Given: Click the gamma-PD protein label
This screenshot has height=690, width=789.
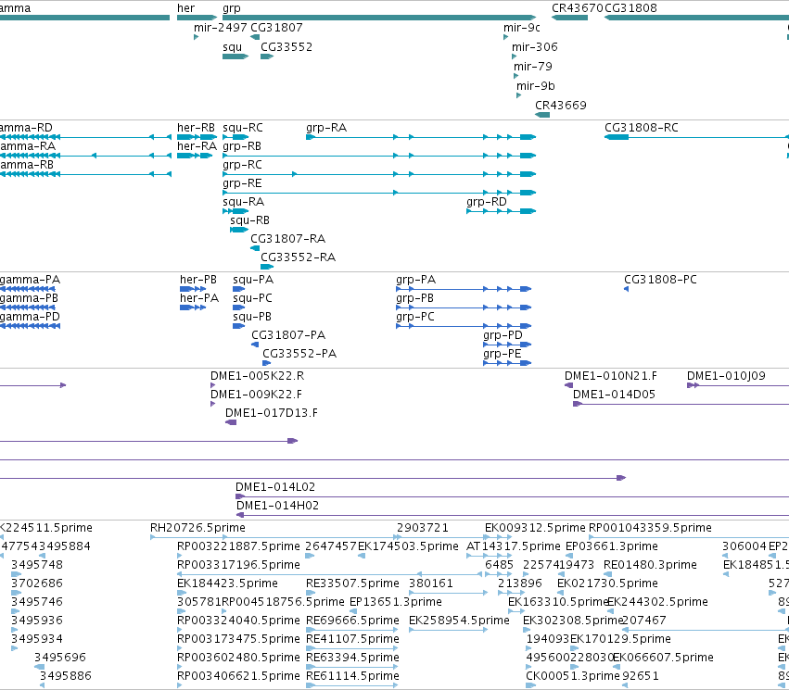Looking at the screenshot, I should click(x=31, y=317).
